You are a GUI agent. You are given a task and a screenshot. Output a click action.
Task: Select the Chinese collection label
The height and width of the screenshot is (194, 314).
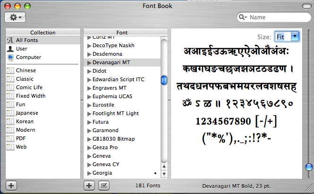pos(26,70)
